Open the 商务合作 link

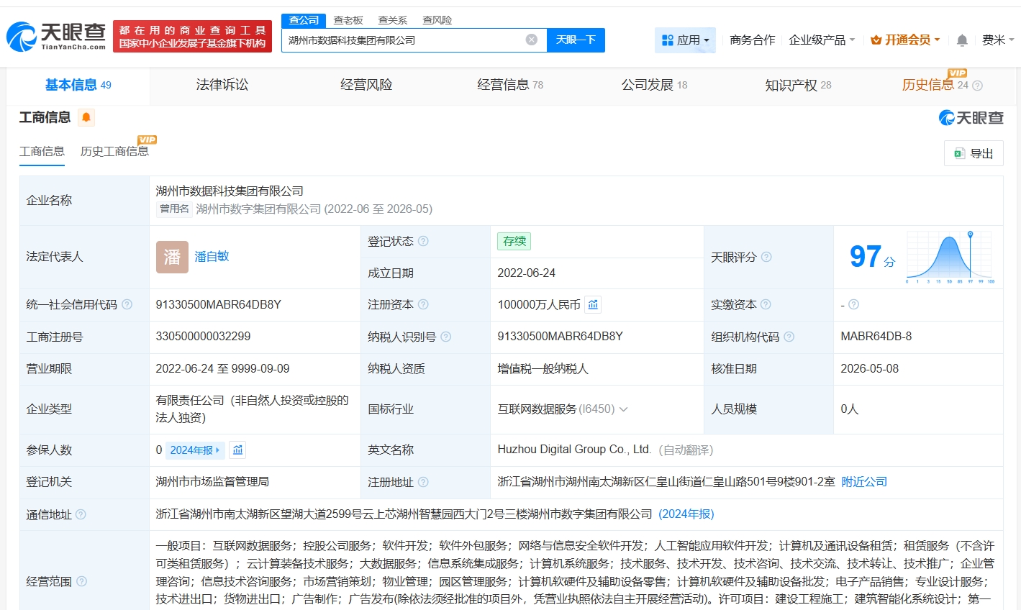[x=753, y=40]
